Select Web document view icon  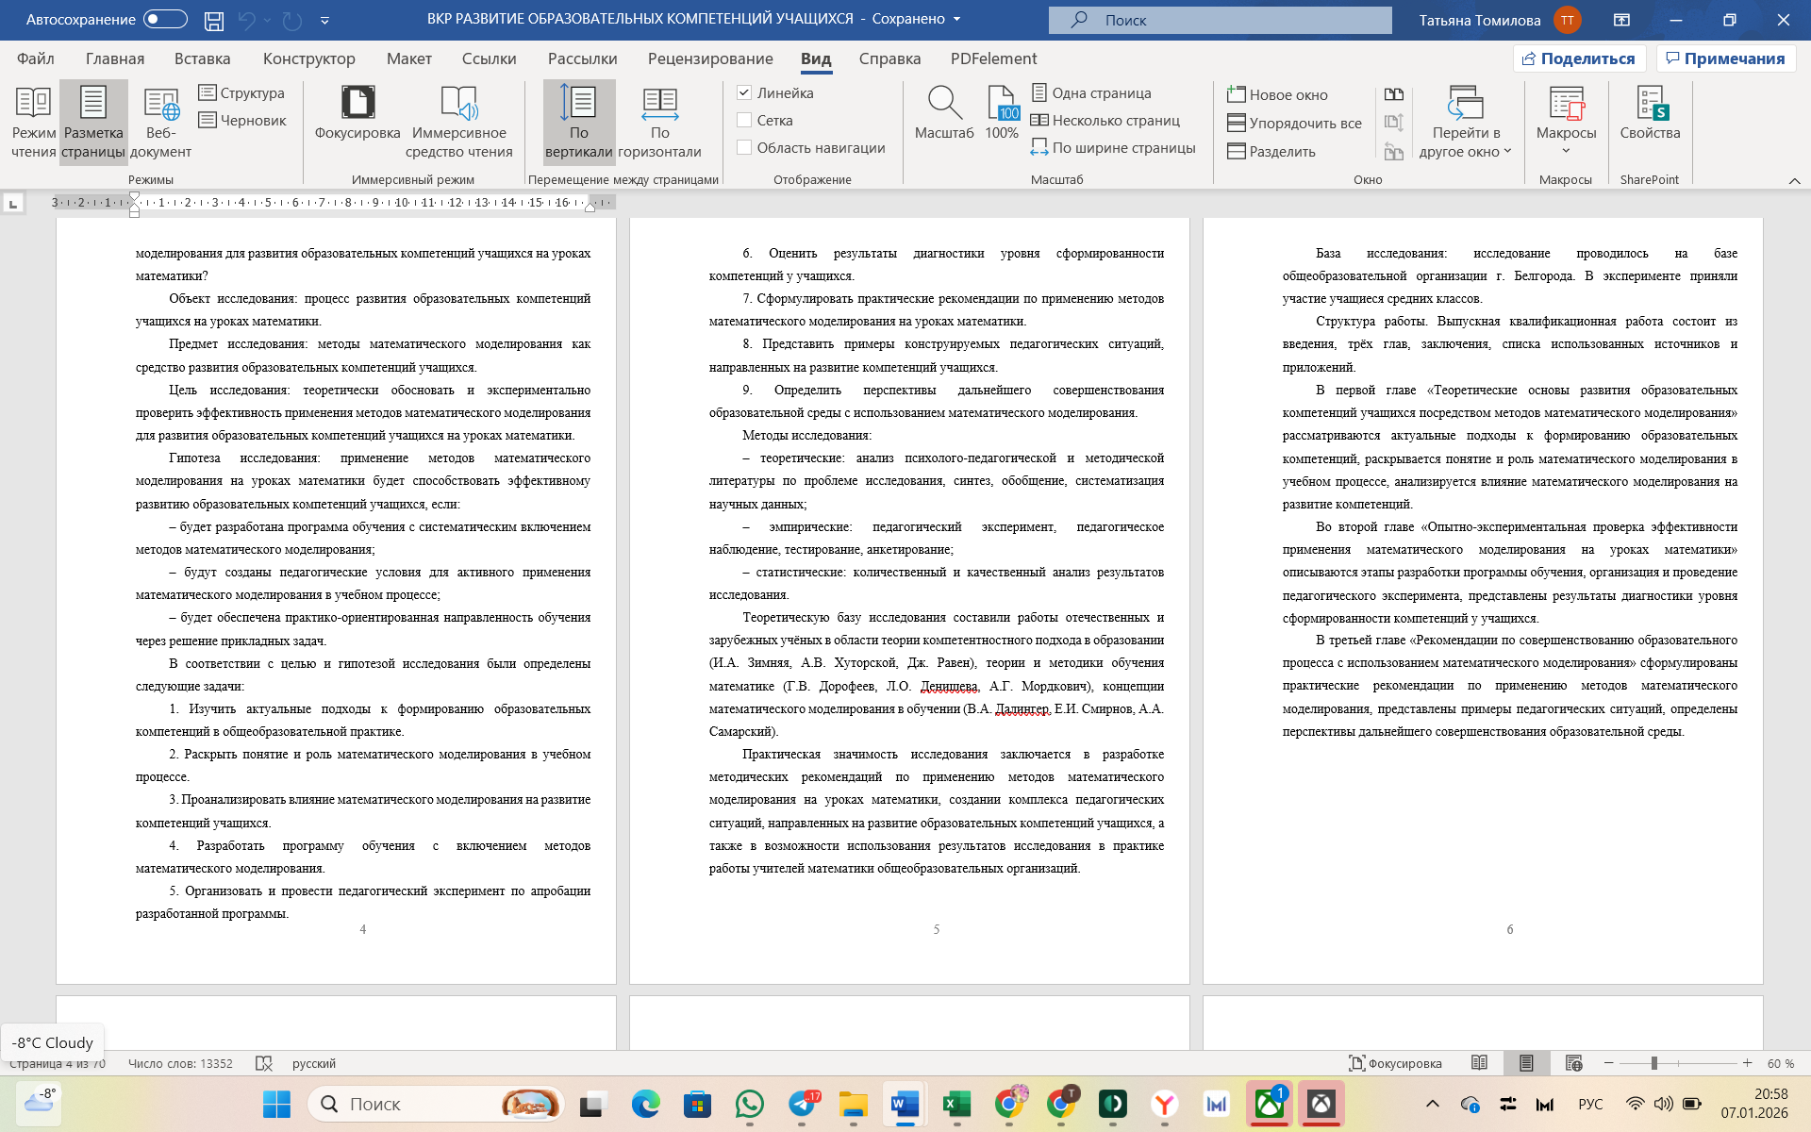click(x=160, y=103)
